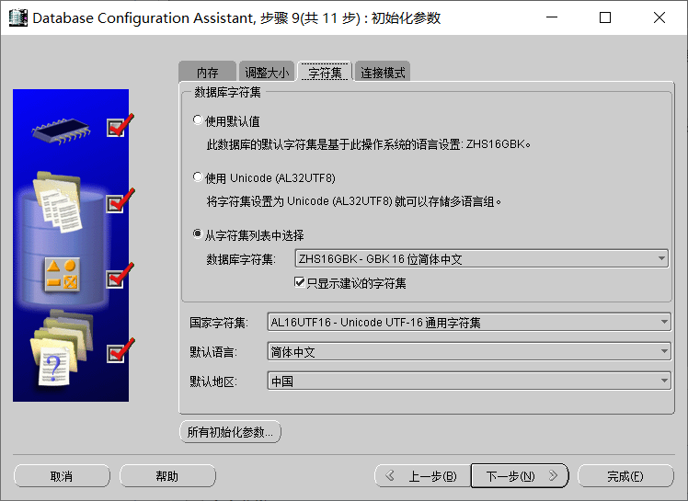Go back with 上一步(B)
The width and height of the screenshot is (688, 501).
point(422,476)
